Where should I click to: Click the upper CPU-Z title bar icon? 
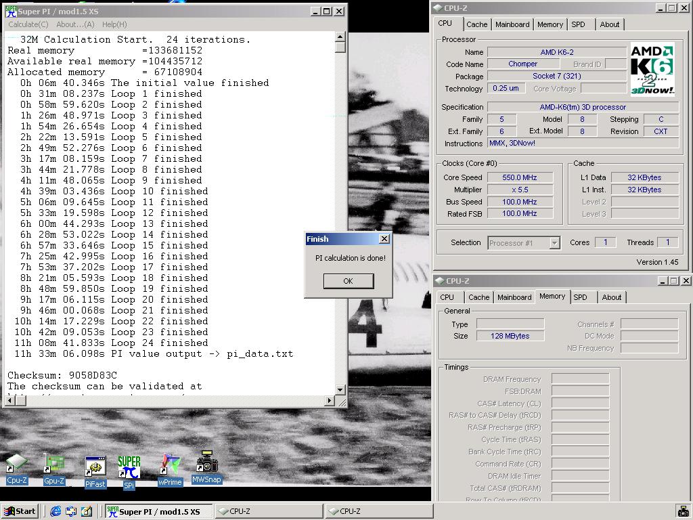point(438,7)
